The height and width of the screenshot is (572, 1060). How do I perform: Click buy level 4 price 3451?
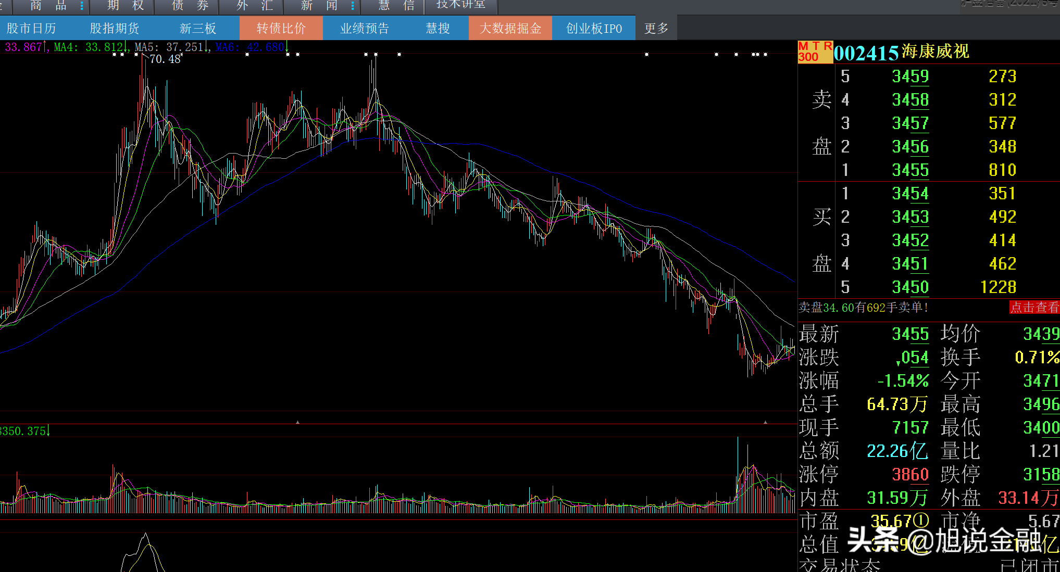coord(910,264)
